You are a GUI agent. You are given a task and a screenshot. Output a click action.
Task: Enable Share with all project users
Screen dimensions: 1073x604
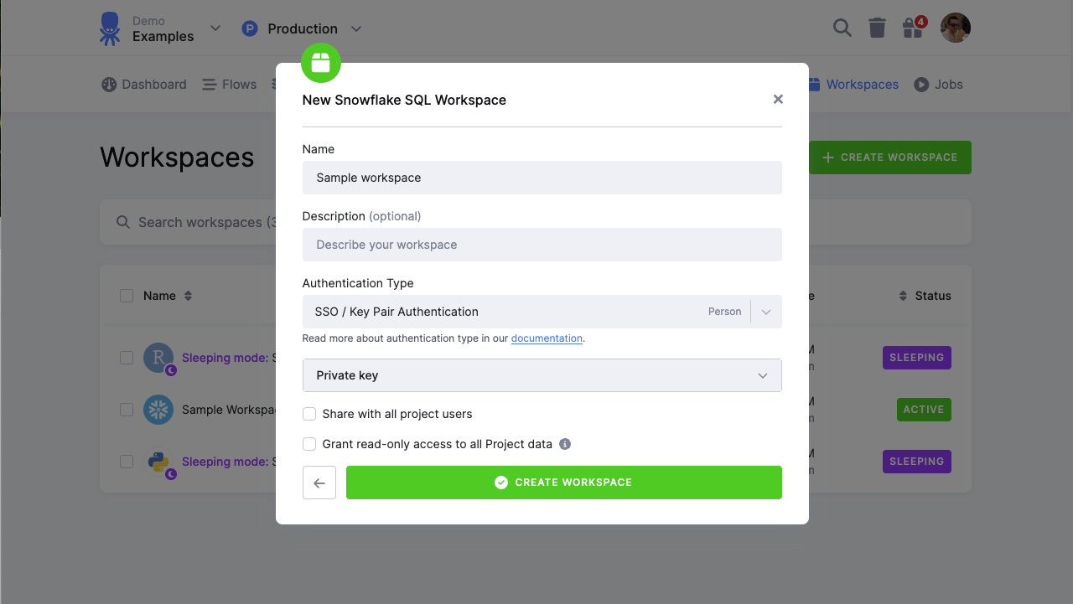(x=309, y=414)
